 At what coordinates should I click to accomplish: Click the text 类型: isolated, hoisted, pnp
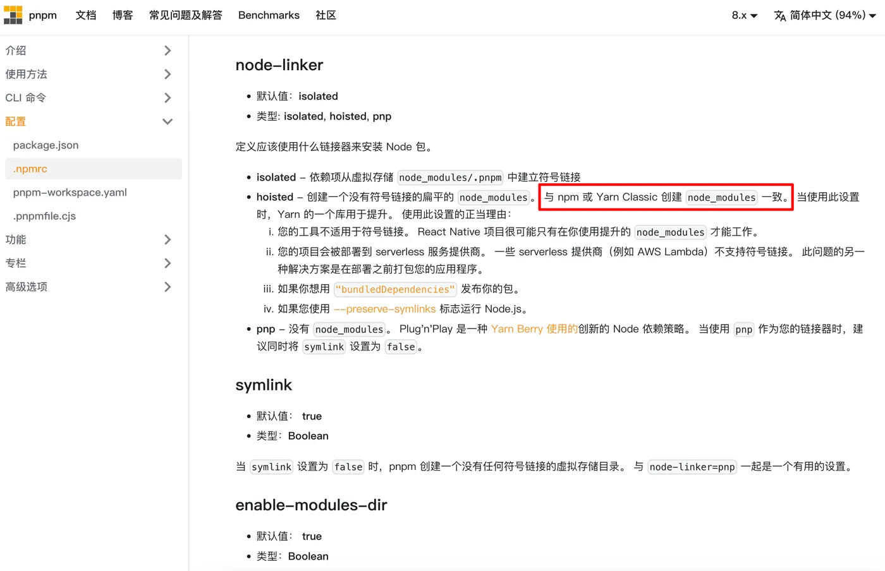324,116
